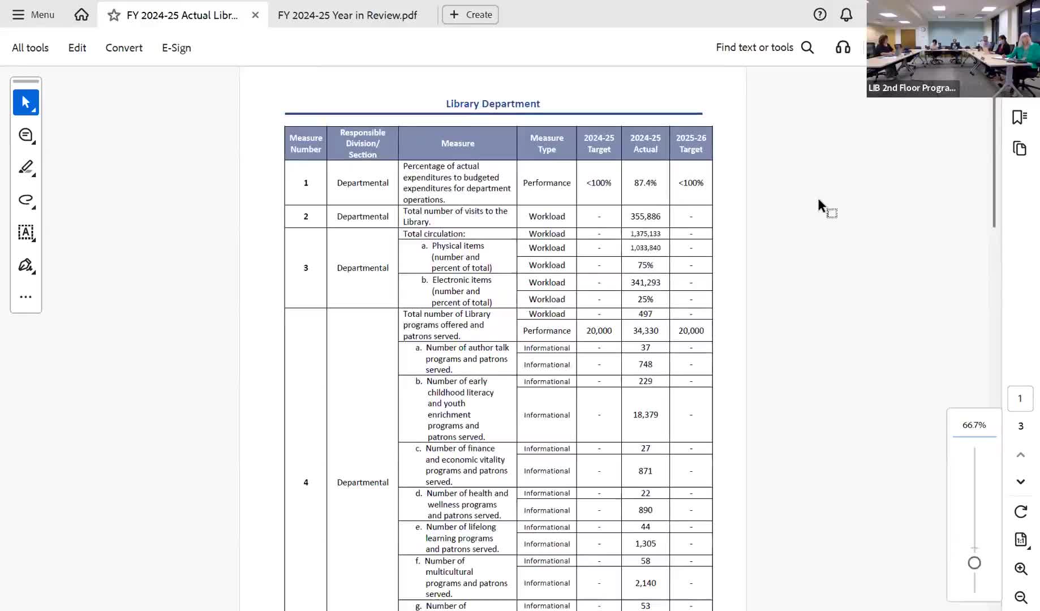Click the 66.7% zoom value field
This screenshot has width=1040, height=611.
(x=974, y=425)
